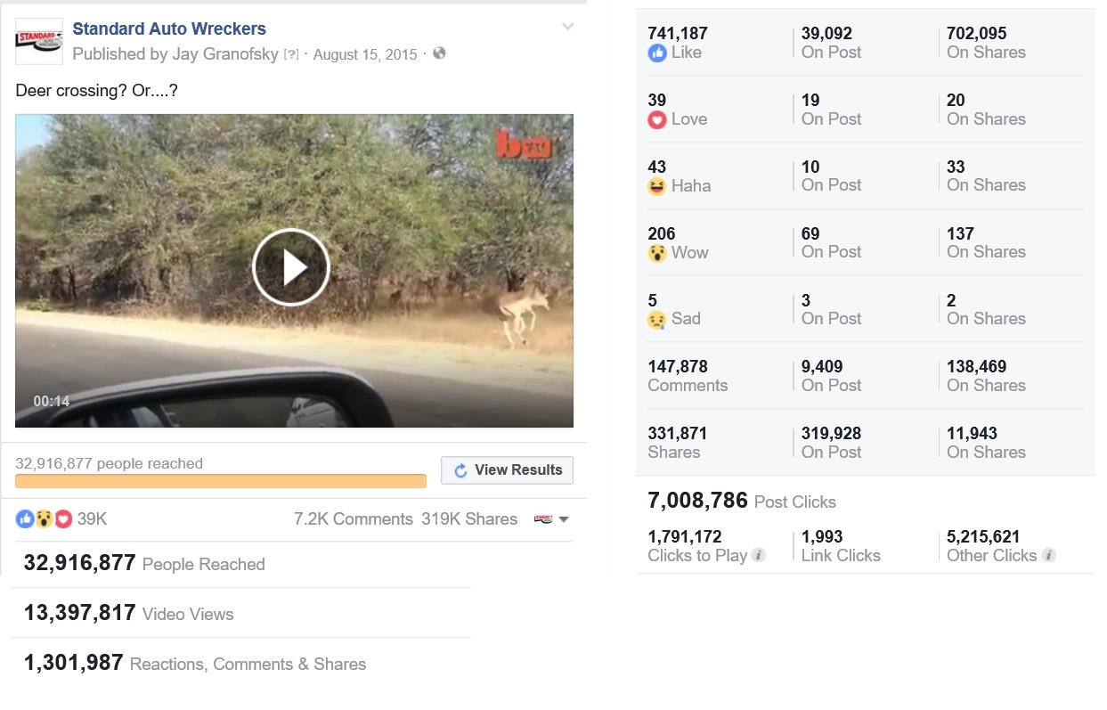Open the August 15, 2015 timestamp link
Screen dimensions: 1107x710
click(x=364, y=54)
